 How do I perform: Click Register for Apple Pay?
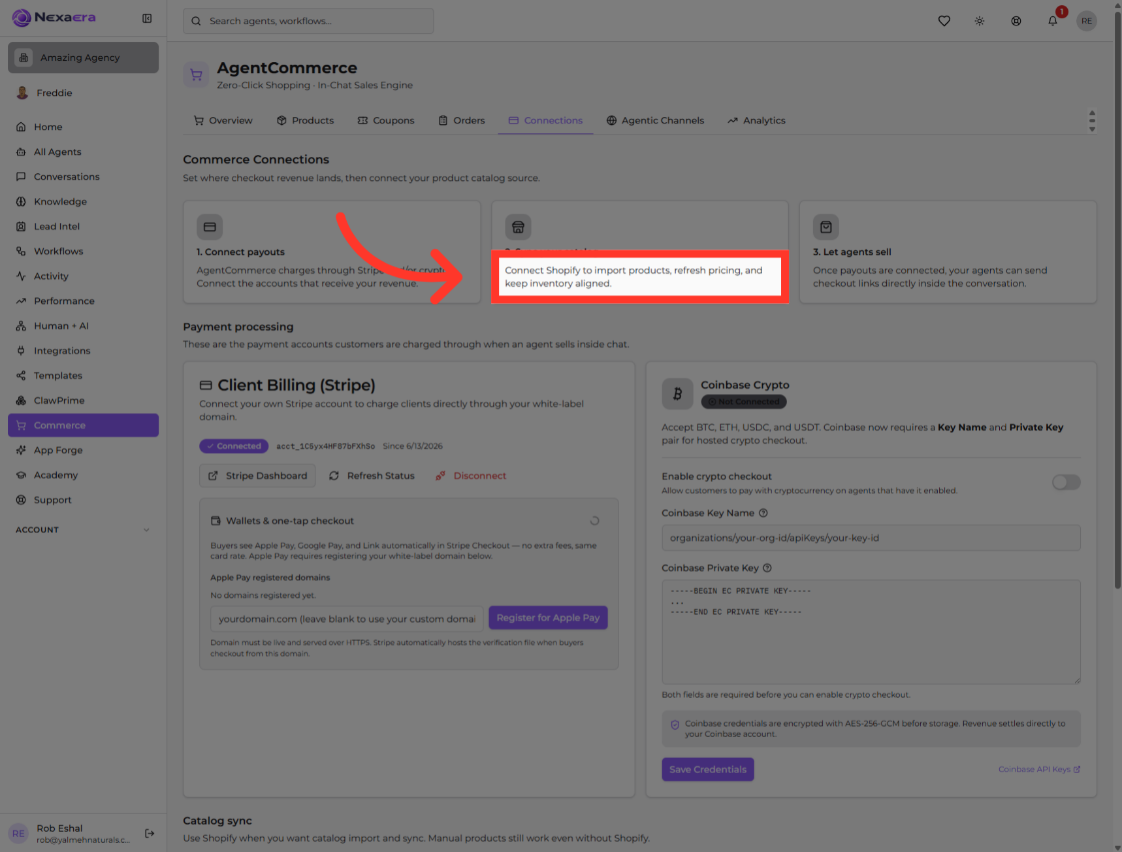click(x=548, y=617)
